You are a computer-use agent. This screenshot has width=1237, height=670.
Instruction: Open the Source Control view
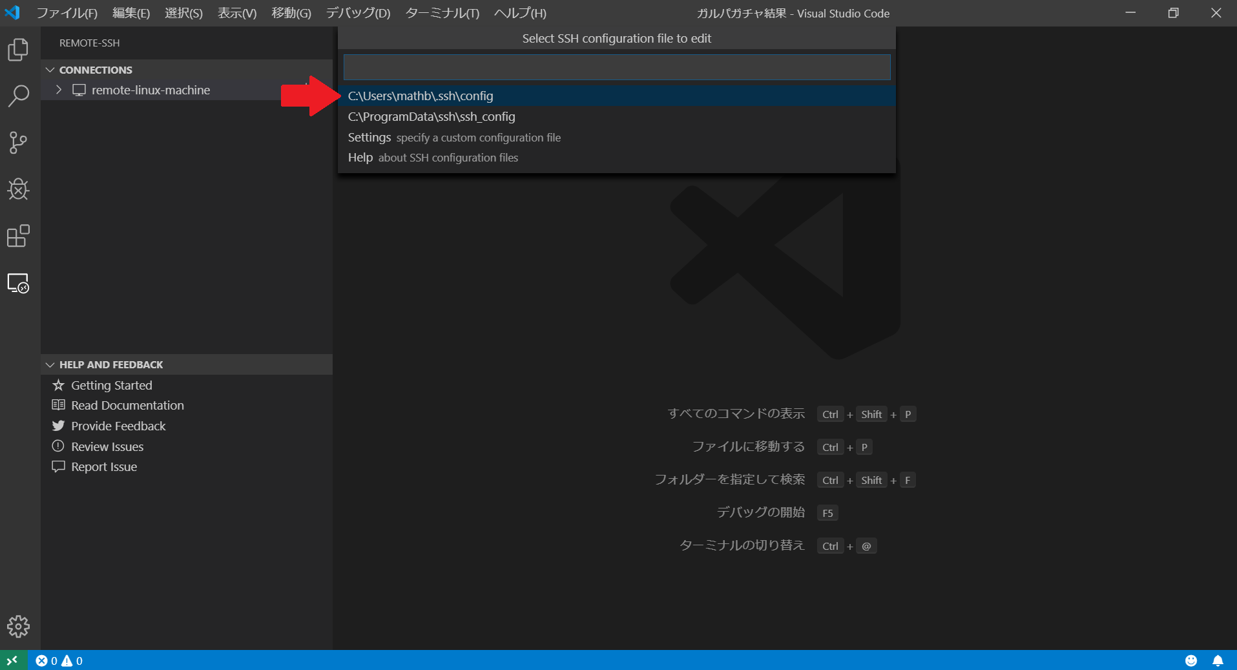tap(18, 143)
